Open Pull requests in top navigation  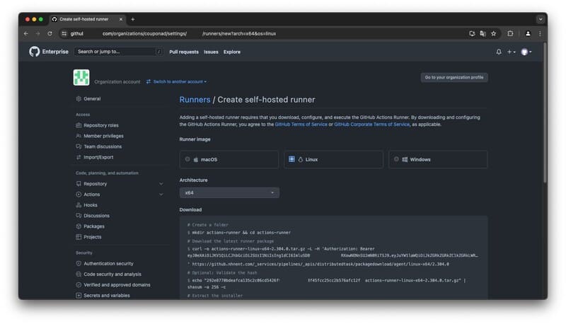coord(184,52)
